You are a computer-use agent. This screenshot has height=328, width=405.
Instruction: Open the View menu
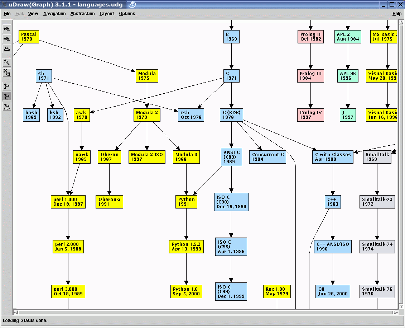(33, 14)
